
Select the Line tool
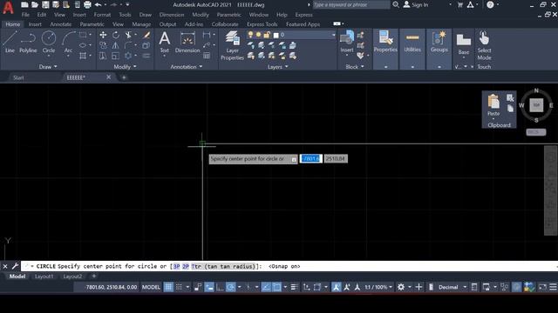point(10,42)
